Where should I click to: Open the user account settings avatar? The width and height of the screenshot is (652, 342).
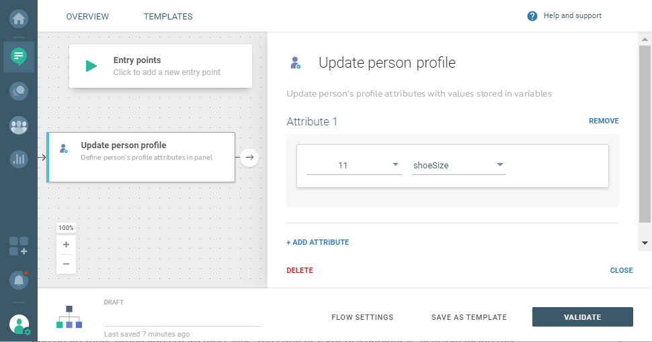(x=19, y=325)
